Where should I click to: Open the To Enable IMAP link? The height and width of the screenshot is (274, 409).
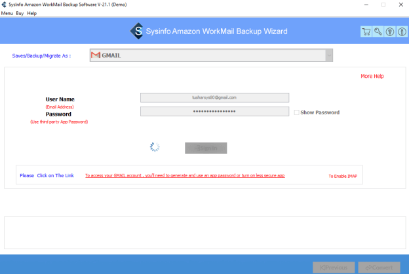[x=343, y=176]
